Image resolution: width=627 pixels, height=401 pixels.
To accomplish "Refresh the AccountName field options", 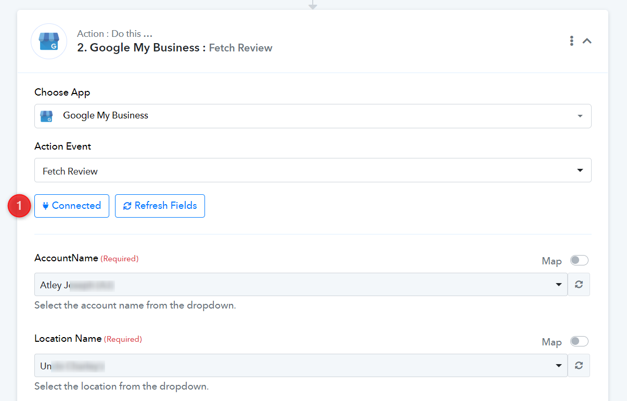I will (579, 285).
